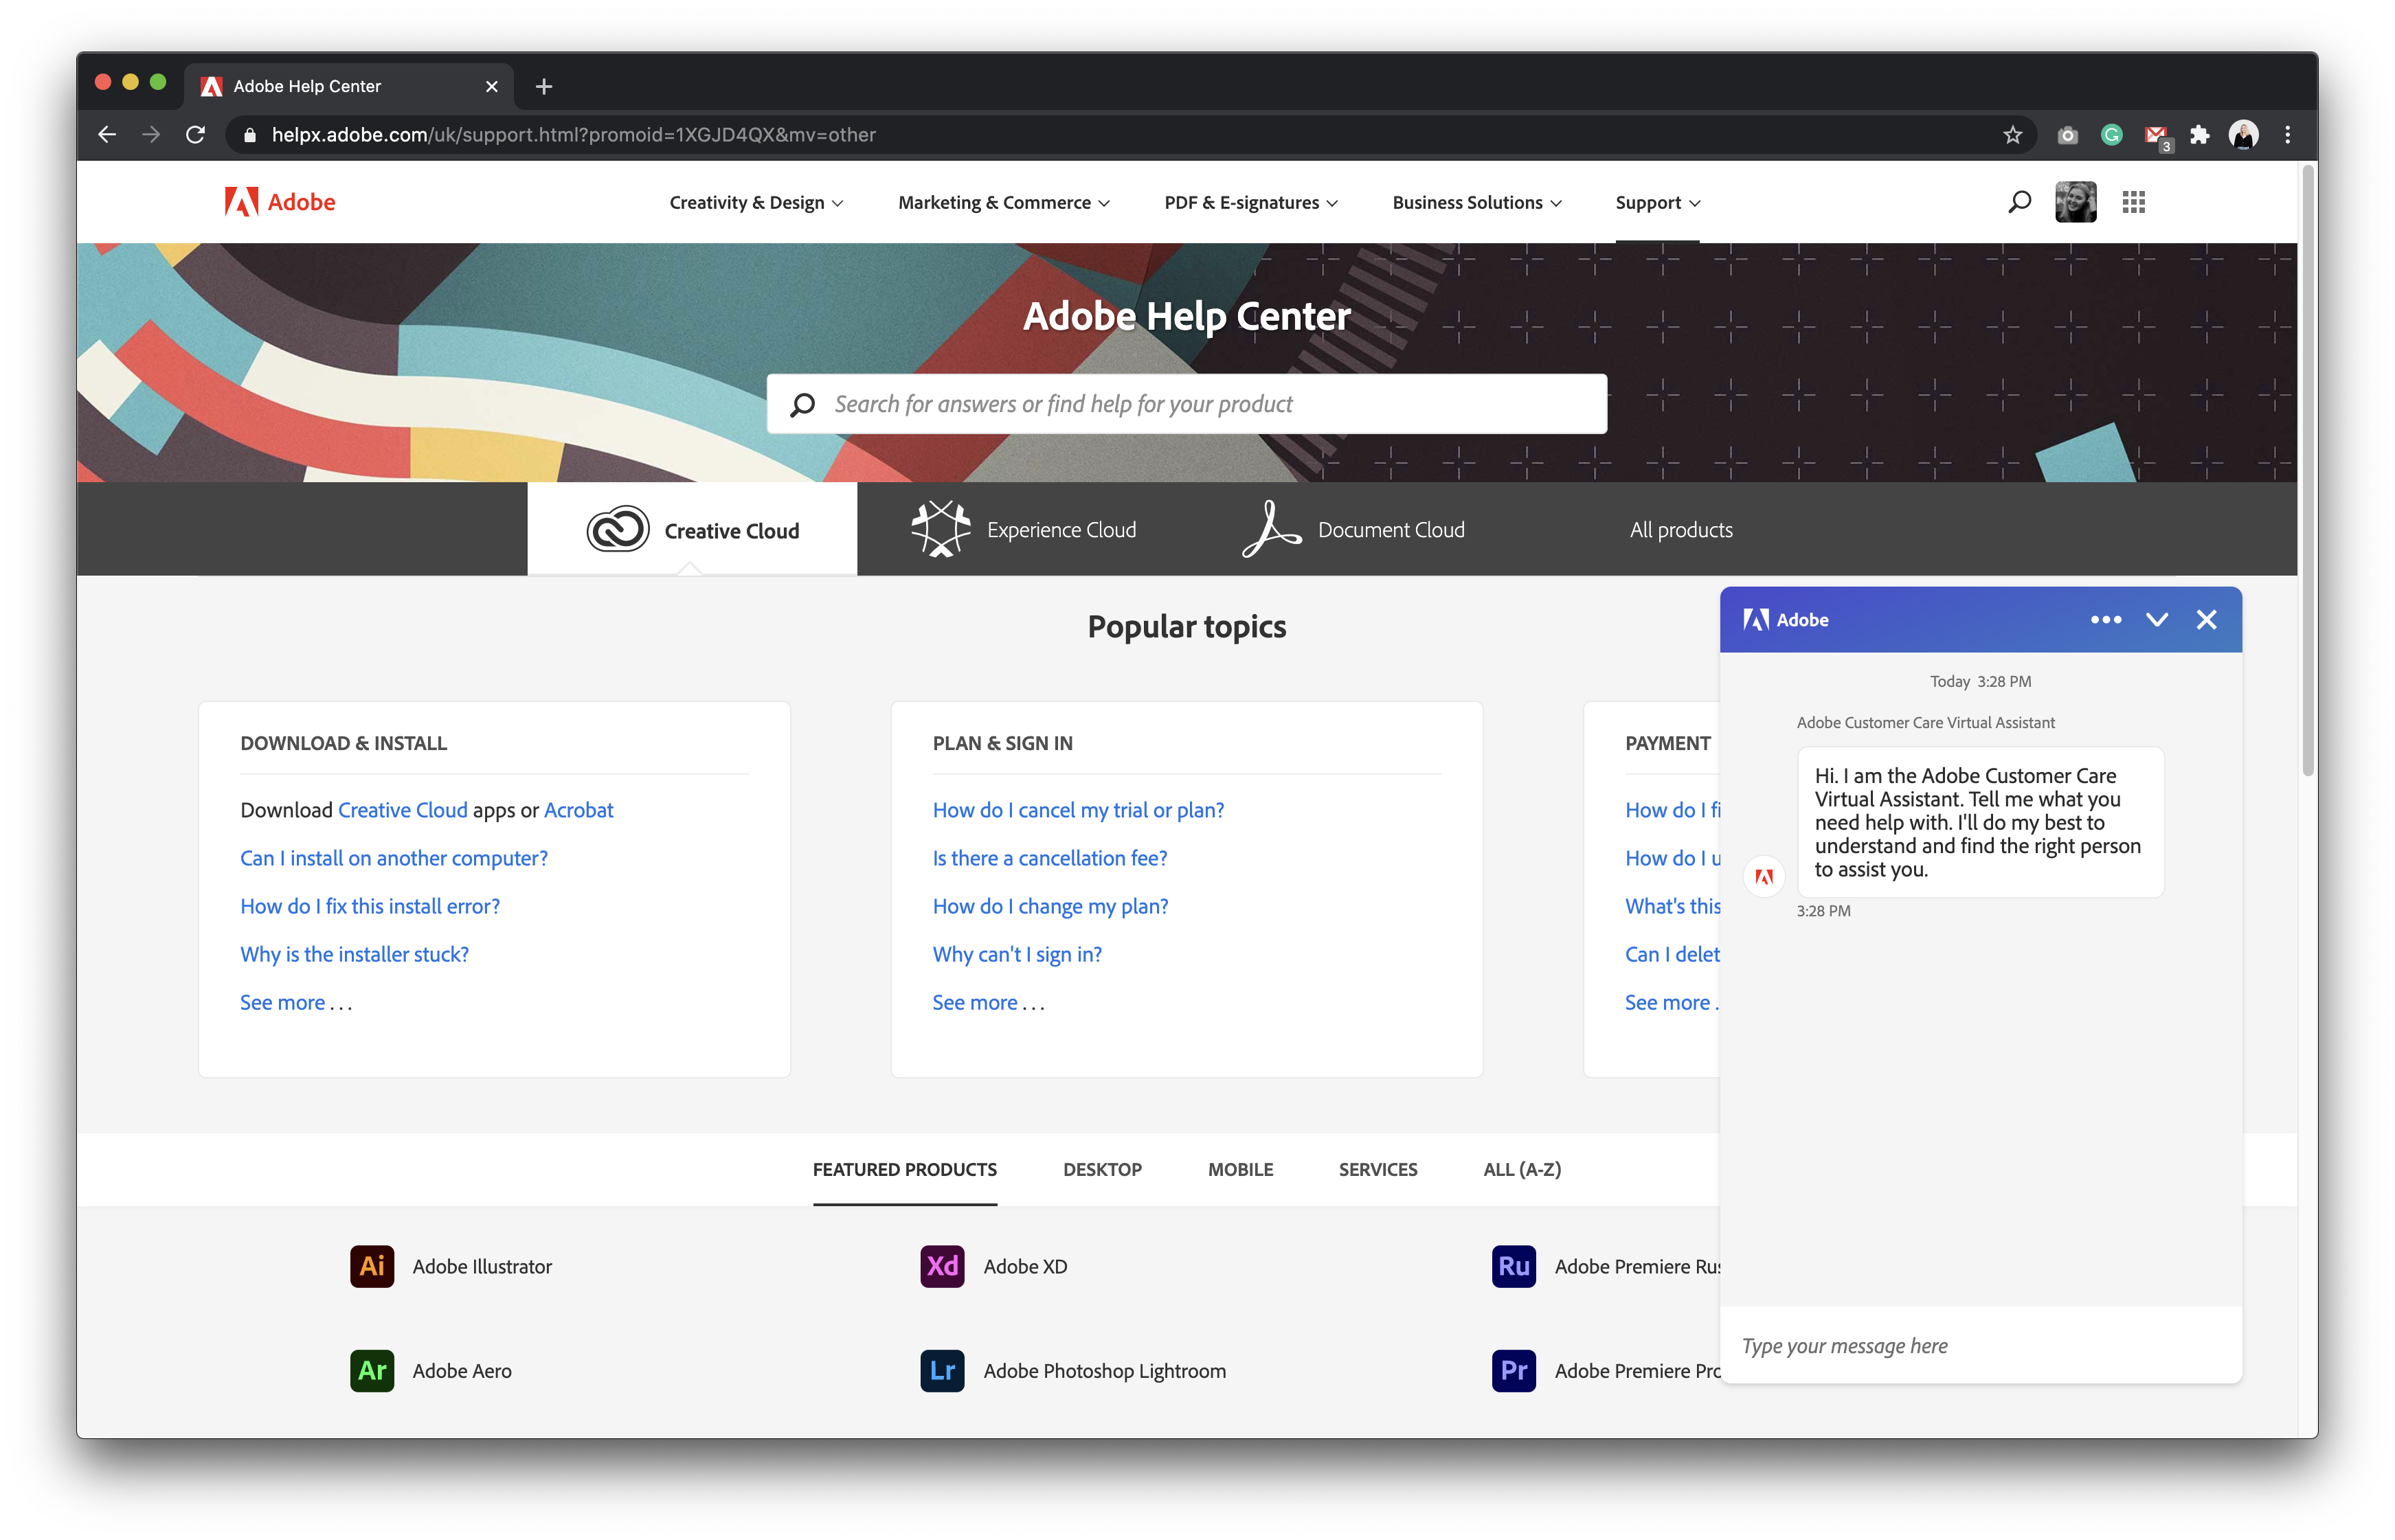This screenshot has width=2395, height=1540.
Task: Open the Creative Cloud download link
Action: click(403, 810)
